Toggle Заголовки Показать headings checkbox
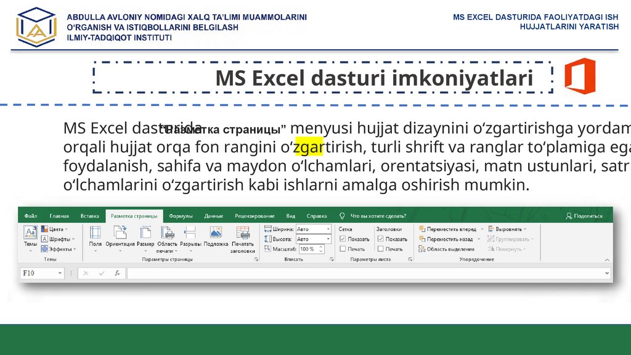Screen dimensions: 631x355 380,239
